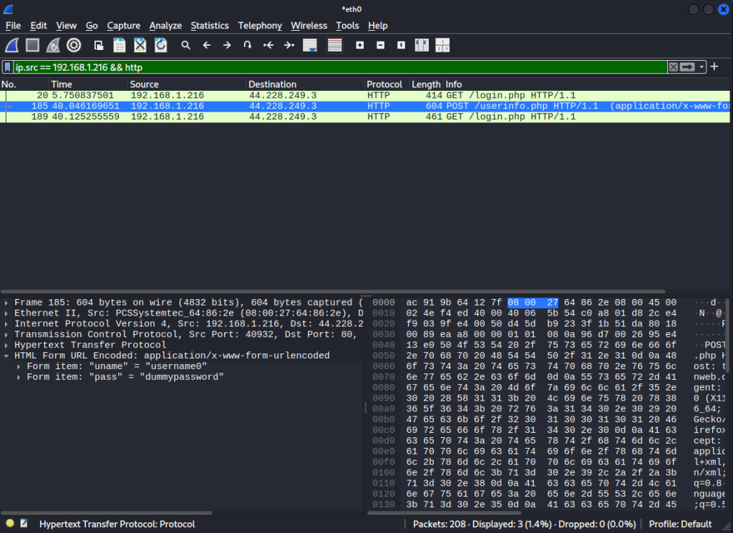
Task: Stop the running packet capture
Action: 32,45
